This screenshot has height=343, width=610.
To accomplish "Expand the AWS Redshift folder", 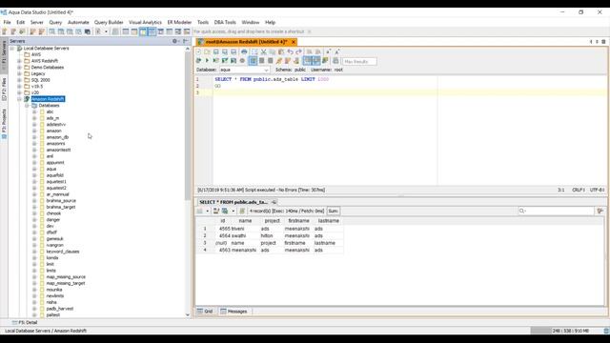I will [19, 61].
